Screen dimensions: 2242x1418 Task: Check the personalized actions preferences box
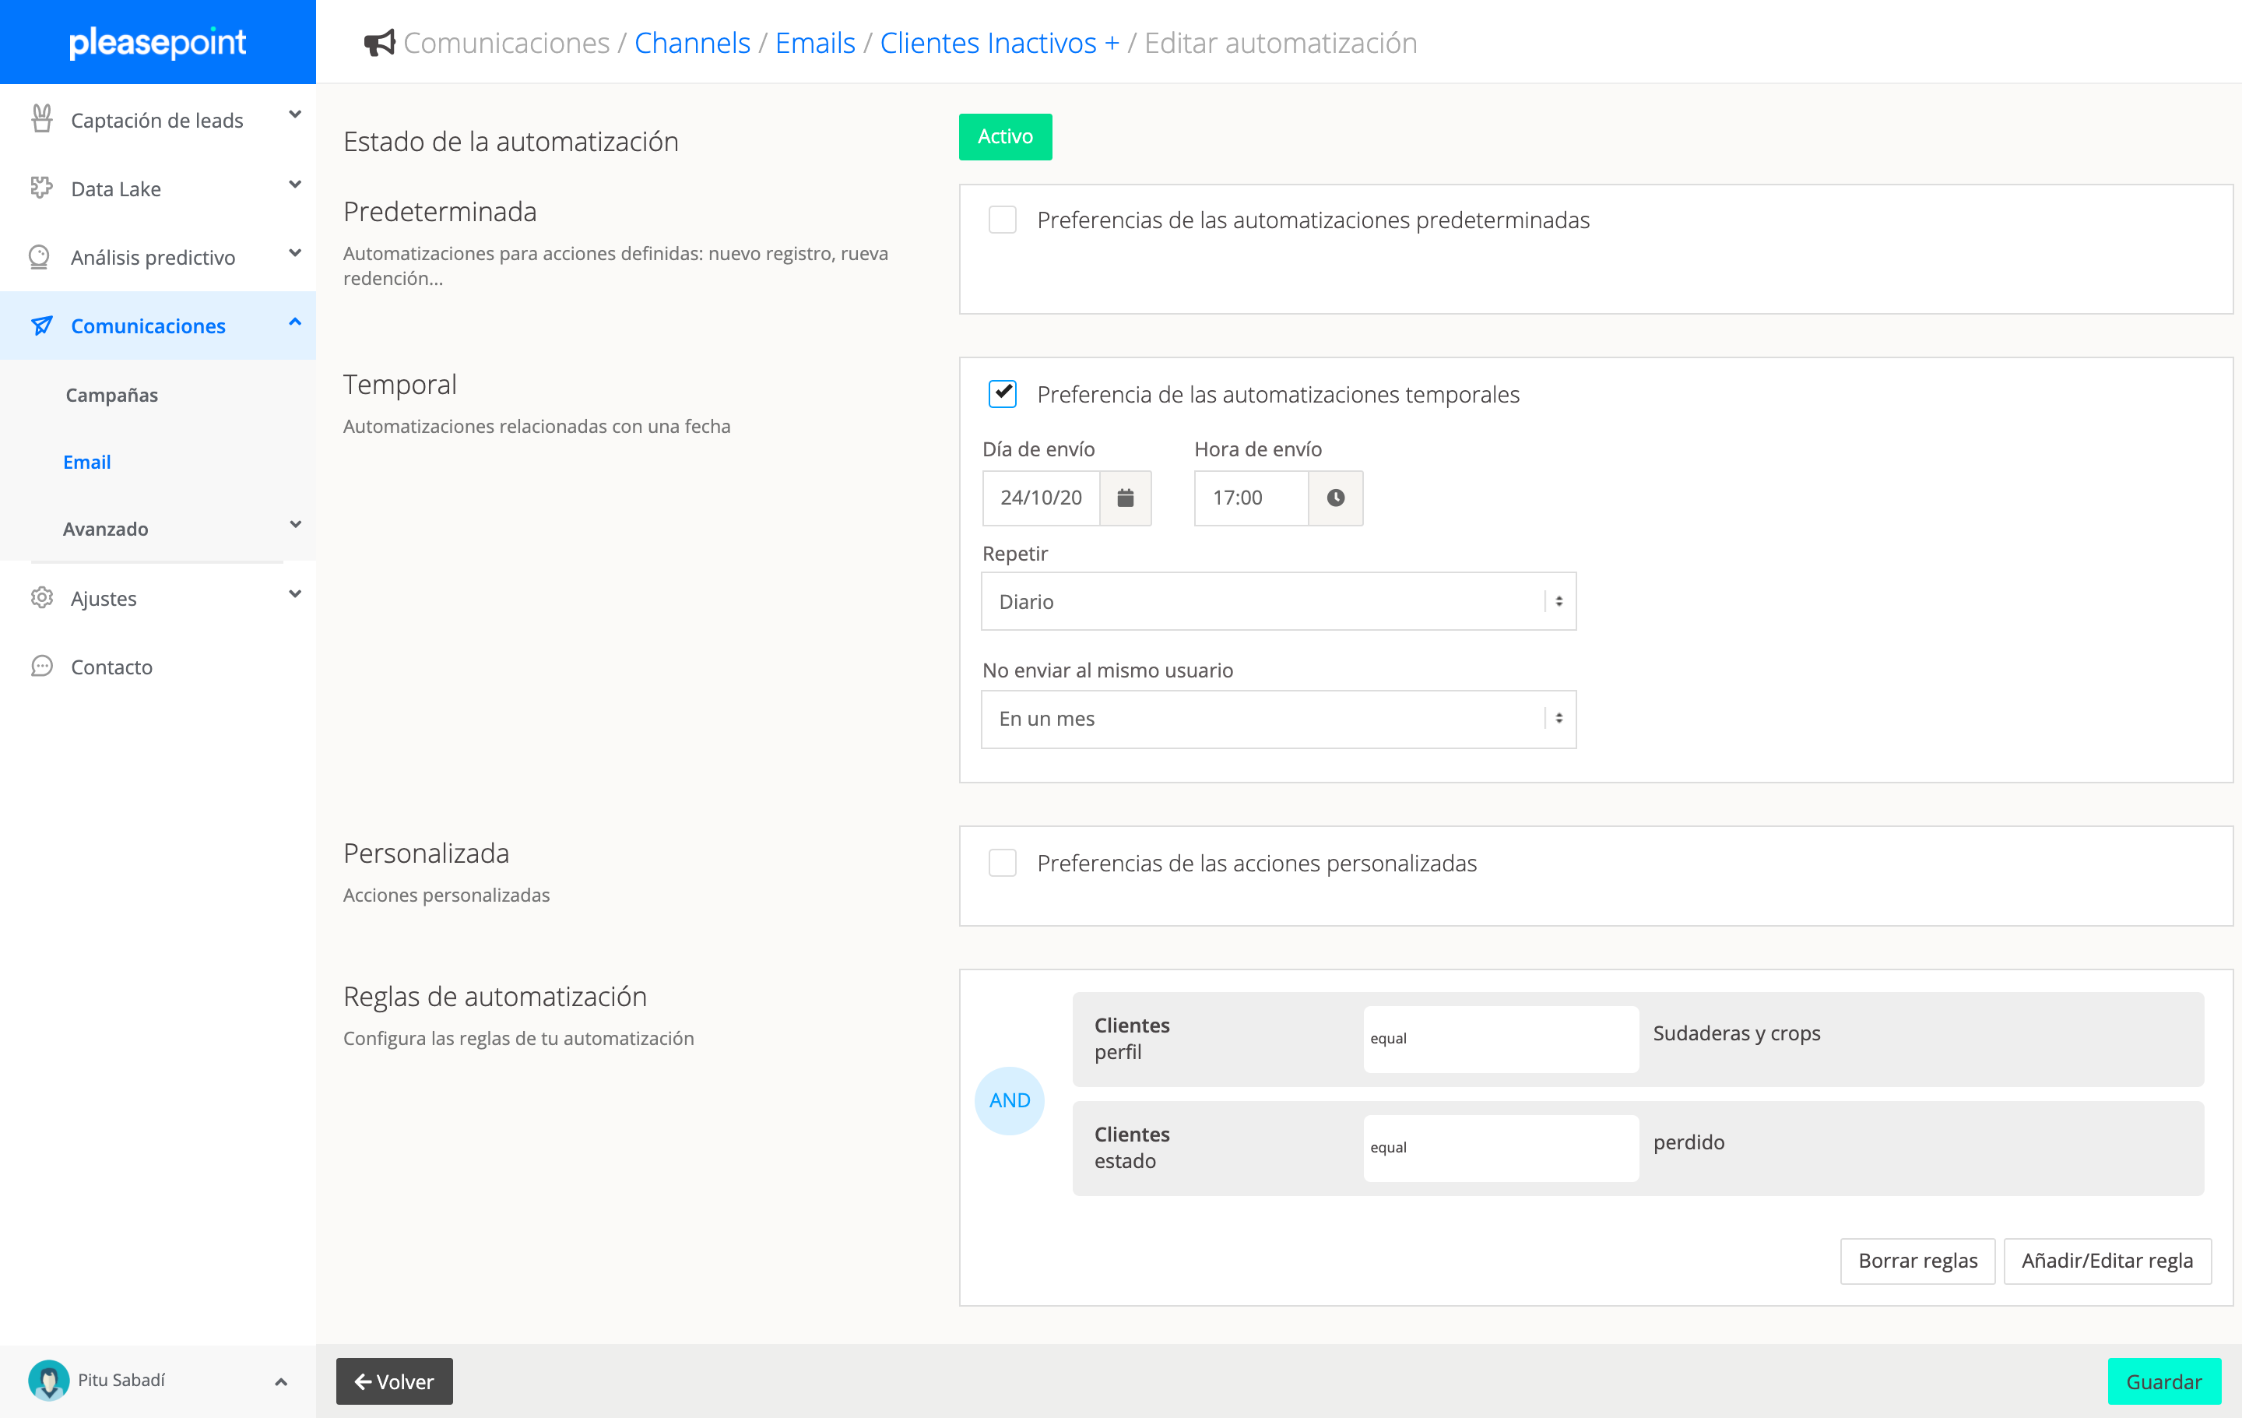coord(1002,863)
